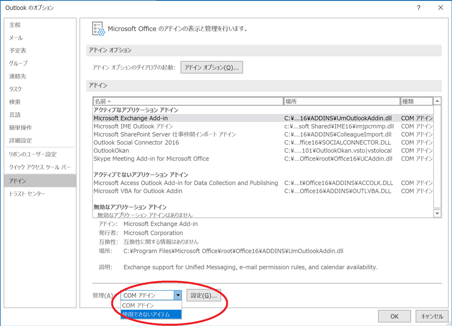452x326 pixels.
Task: Switch to the タスク category
Action: 40,89
